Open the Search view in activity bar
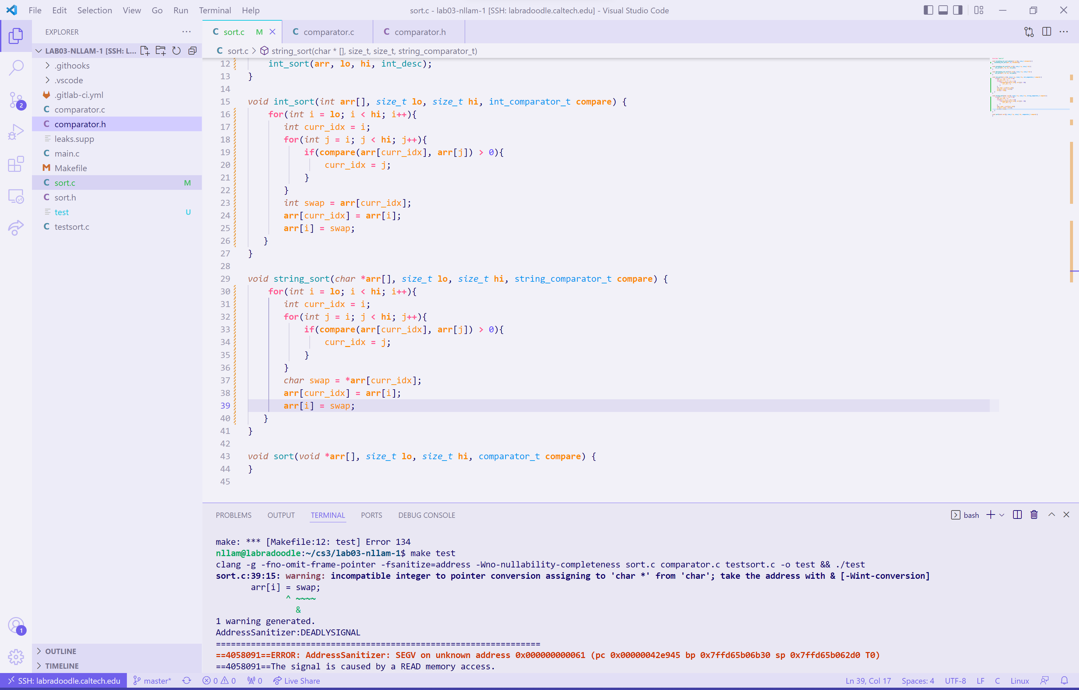 point(16,68)
